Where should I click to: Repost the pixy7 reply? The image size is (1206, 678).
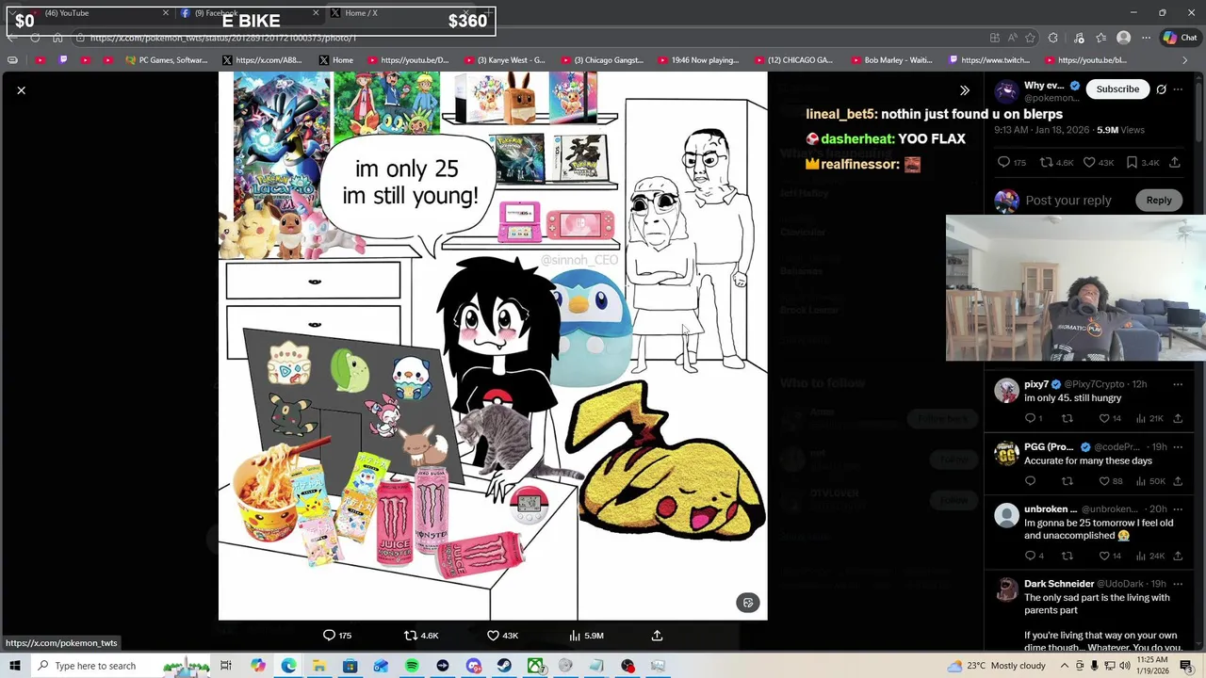(x=1067, y=418)
